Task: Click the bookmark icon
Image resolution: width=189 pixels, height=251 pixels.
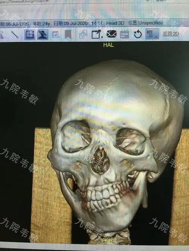Action: 68,34
